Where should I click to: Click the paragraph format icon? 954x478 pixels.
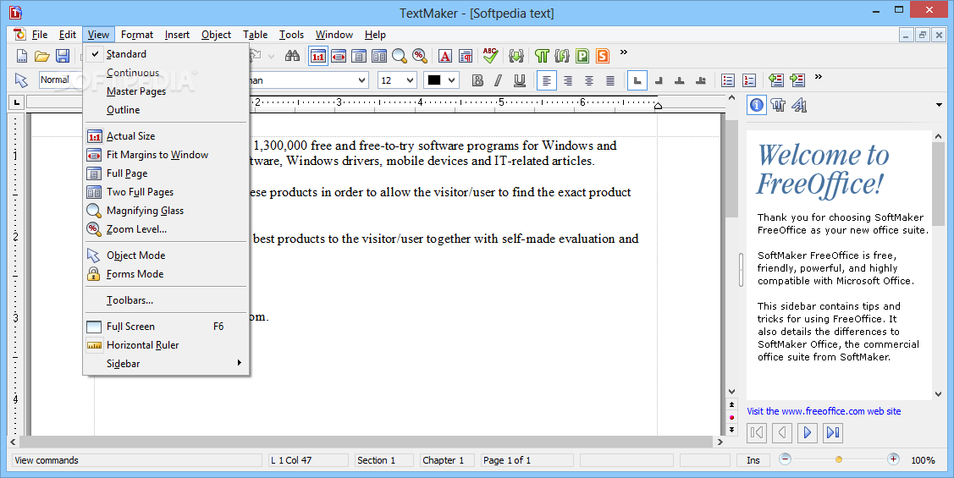tap(466, 57)
